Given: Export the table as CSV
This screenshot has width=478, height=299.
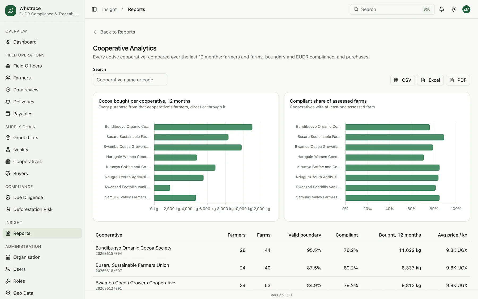Looking at the screenshot, I should pyautogui.click(x=403, y=80).
